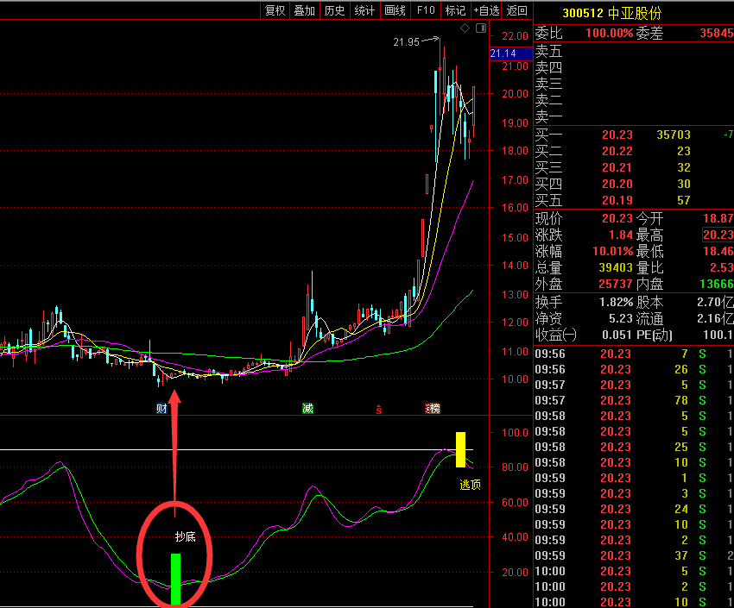This screenshot has height=608, width=734.
Task: Click the 标记 mark button
Action: click(455, 10)
